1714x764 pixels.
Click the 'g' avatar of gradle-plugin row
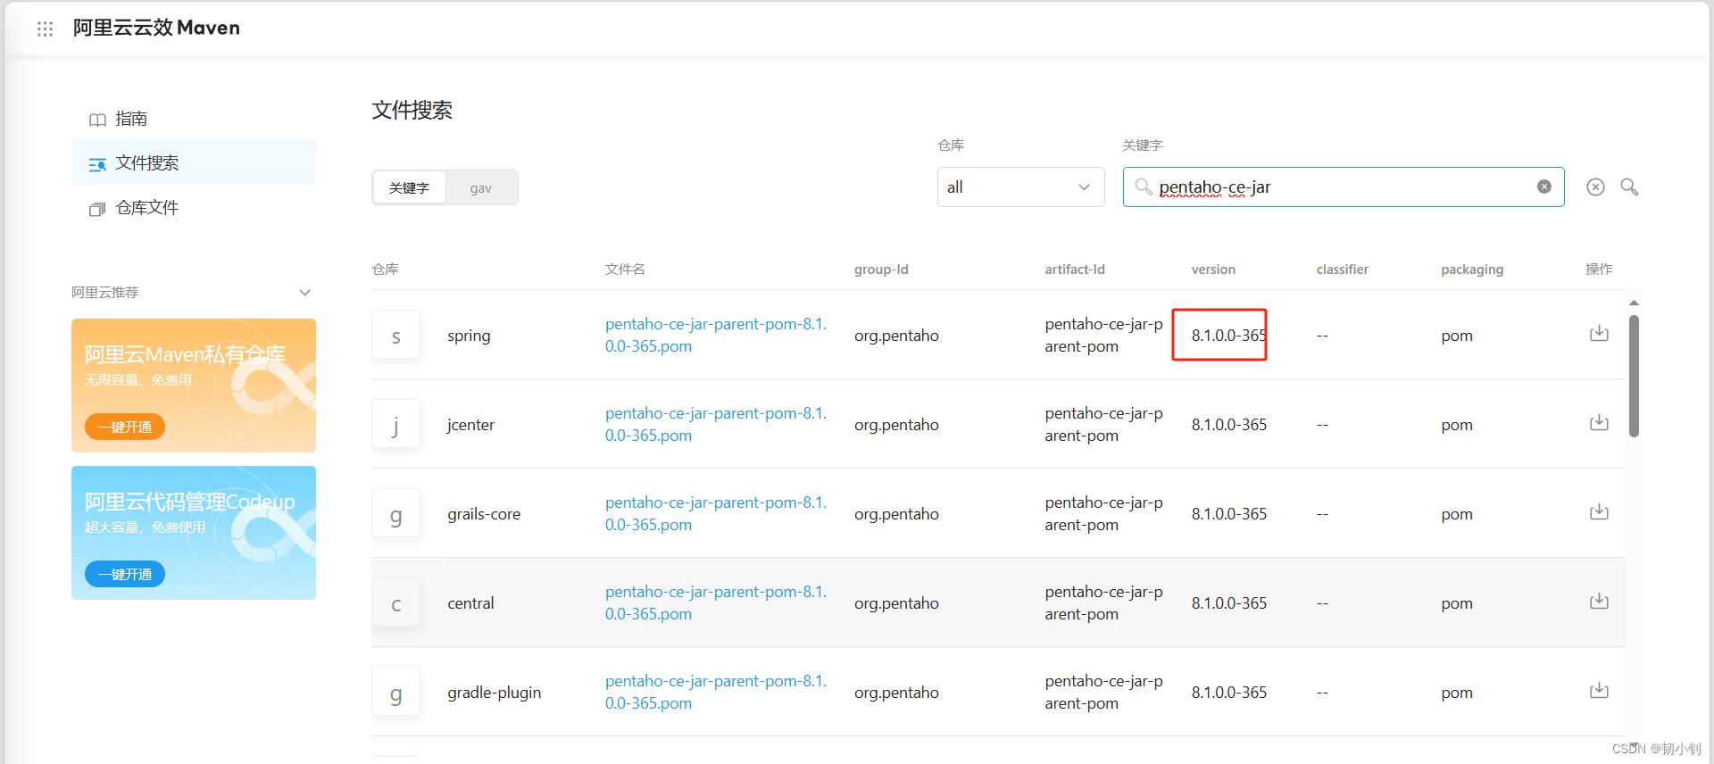click(x=395, y=693)
